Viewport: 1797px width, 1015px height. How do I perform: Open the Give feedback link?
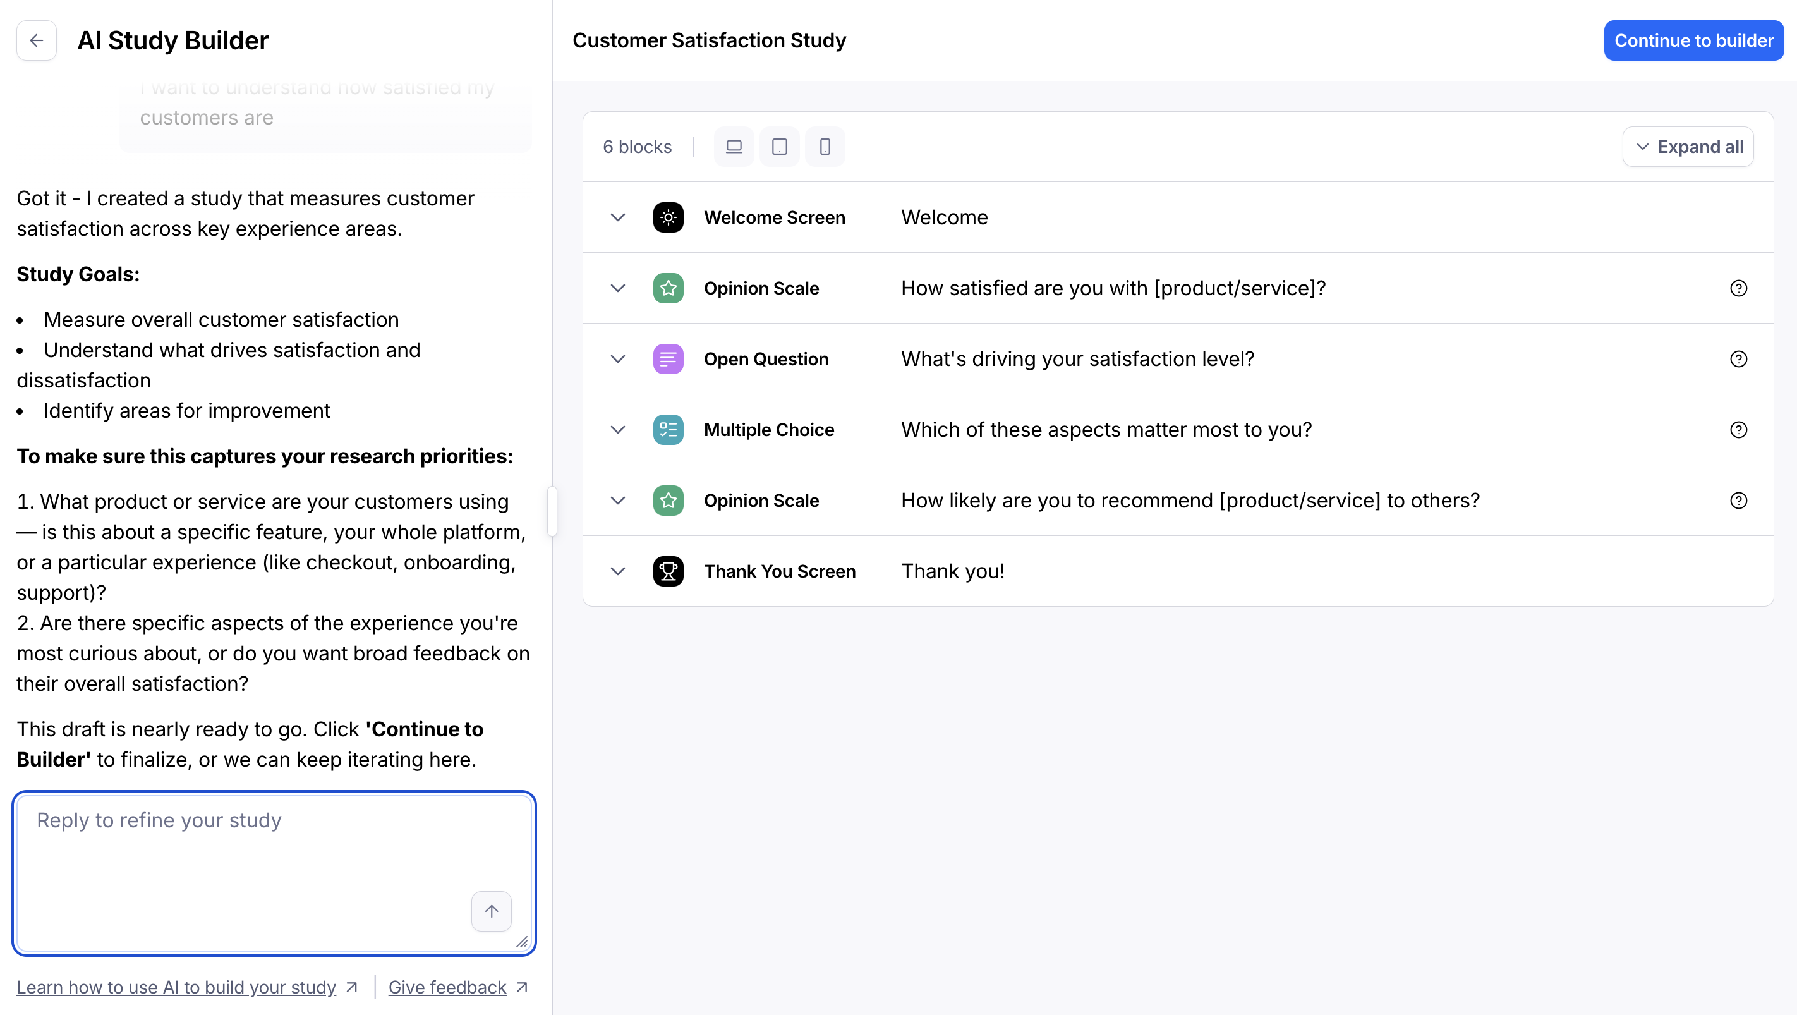click(447, 987)
